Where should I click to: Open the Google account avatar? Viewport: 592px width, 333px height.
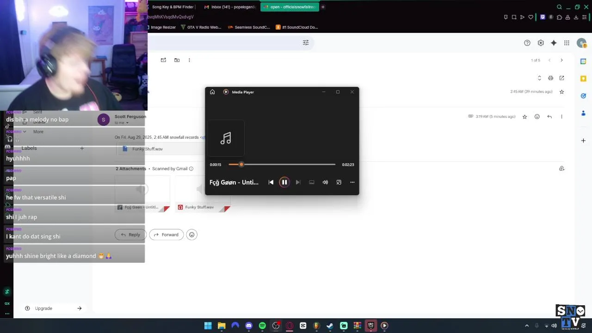[582, 43]
